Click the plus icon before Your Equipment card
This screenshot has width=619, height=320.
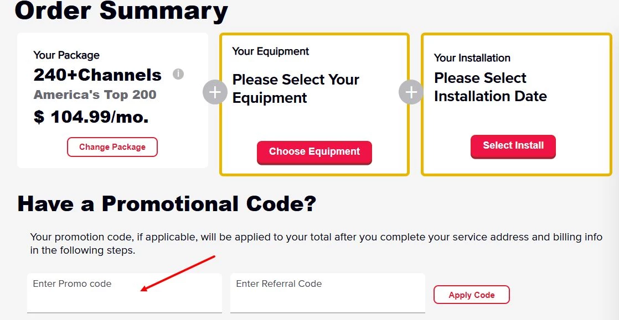pos(215,92)
